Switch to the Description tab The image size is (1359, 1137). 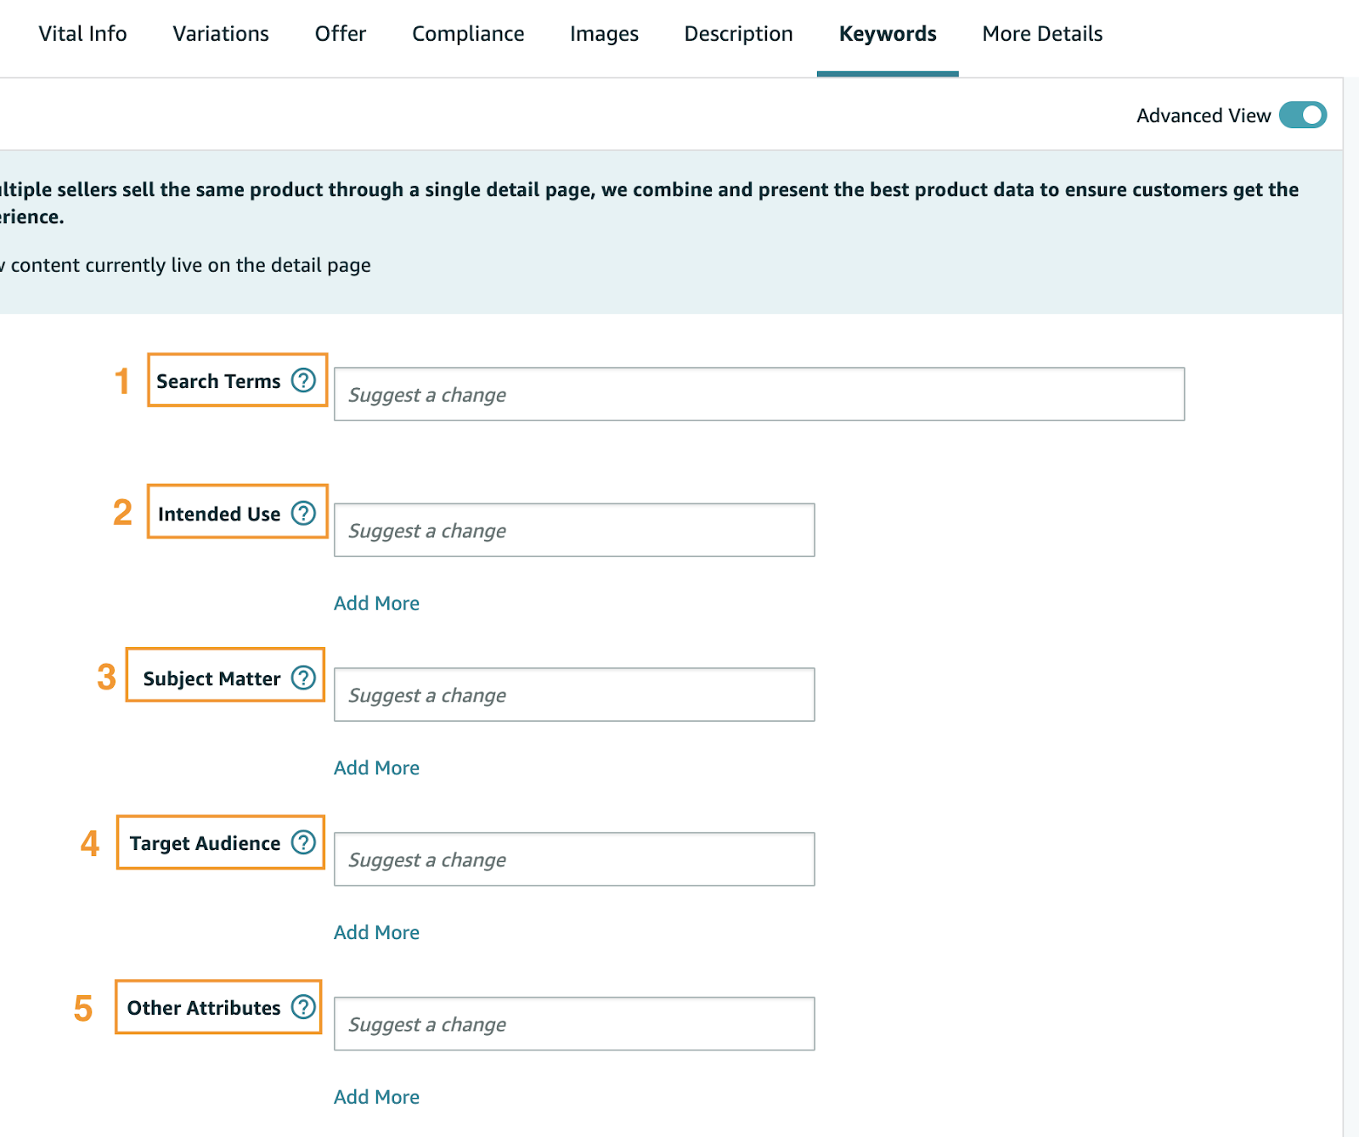(738, 34)
